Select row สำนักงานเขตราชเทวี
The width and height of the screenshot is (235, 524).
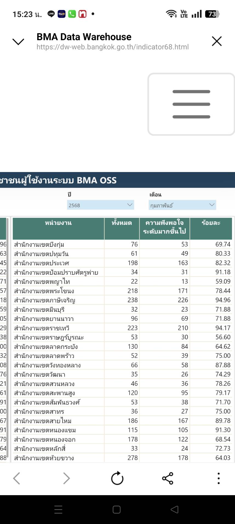click(x=122, y=328)
